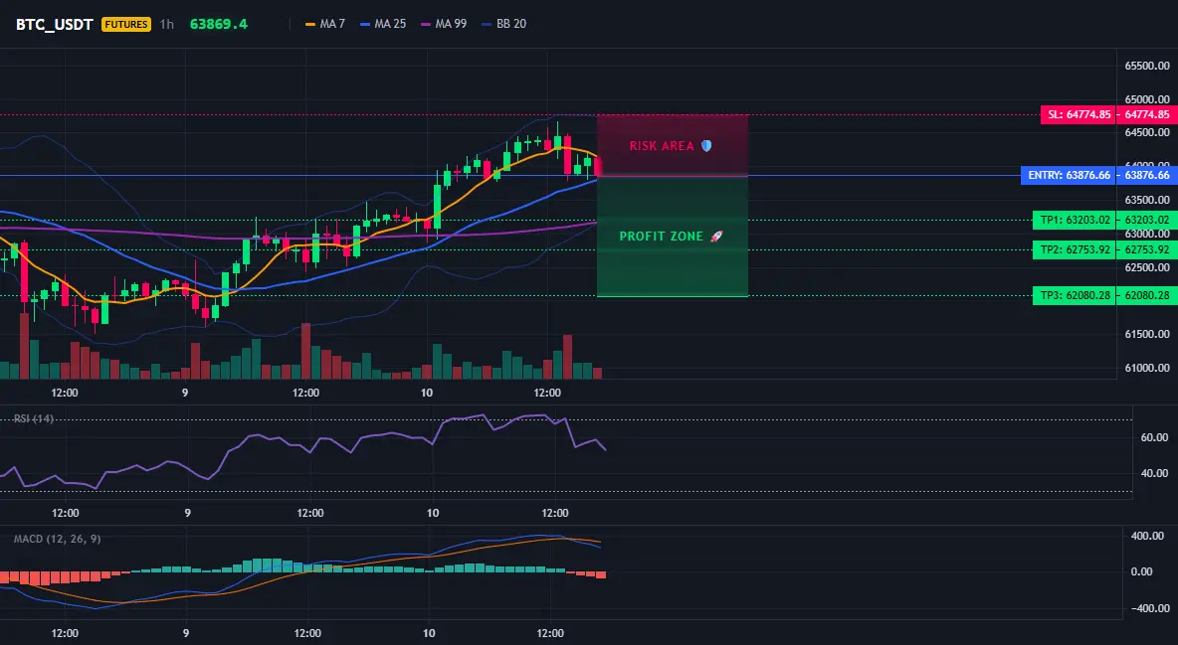Click the 400.00 MACD axis value

[1148, 536]
